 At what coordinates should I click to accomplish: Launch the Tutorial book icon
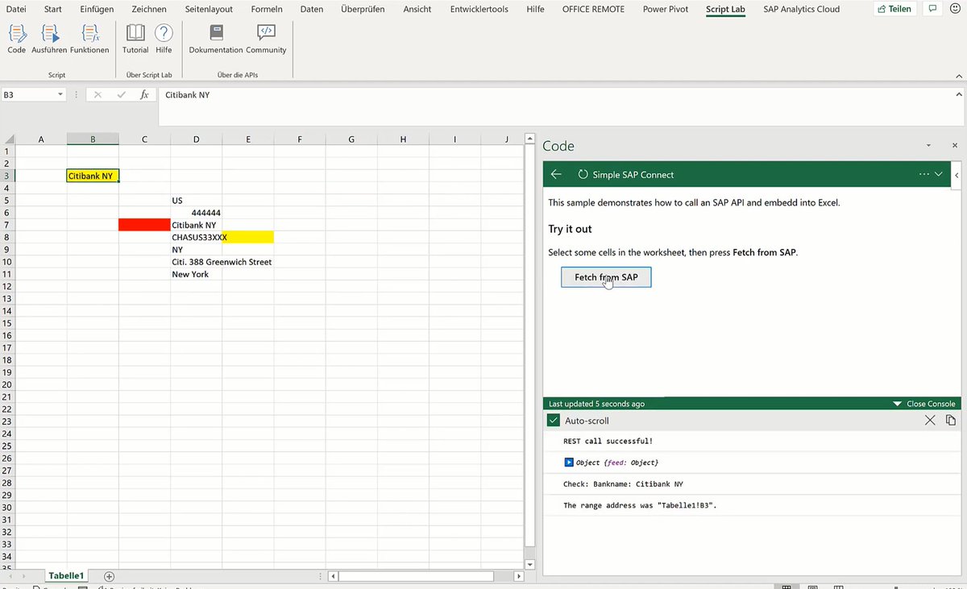click(x=135, y=33)
